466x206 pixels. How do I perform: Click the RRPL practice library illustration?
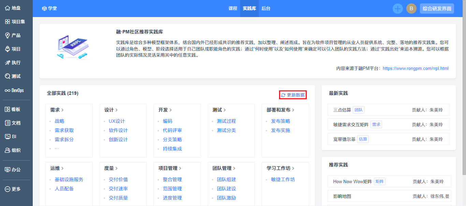pos(72,47)
